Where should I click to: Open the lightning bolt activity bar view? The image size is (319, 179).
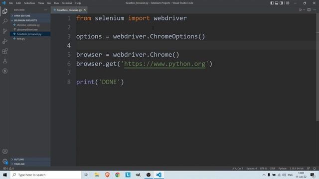pyautogui.click(x=5, y=71)
